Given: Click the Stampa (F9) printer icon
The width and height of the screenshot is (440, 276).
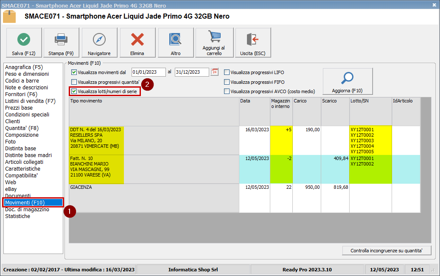Looking at the screenshot, I should [61, 40].
